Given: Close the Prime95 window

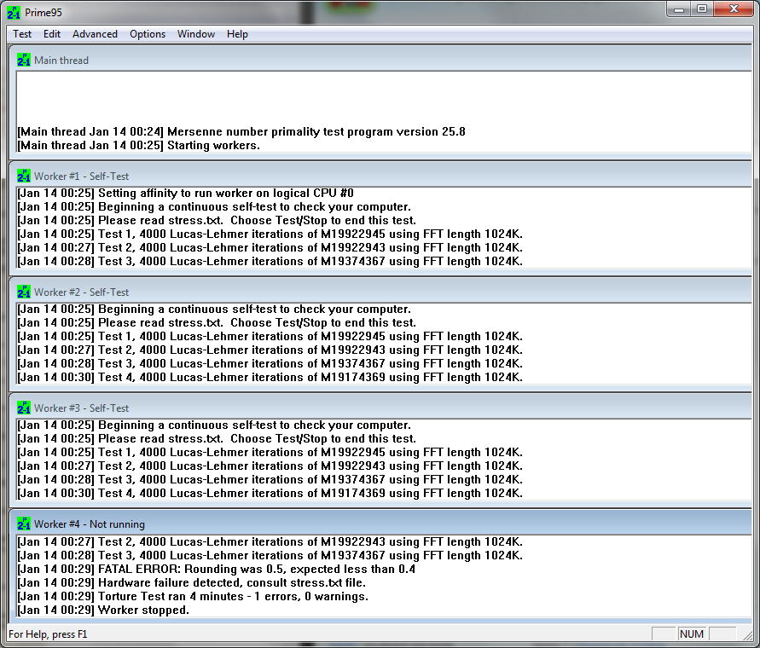Looking at the screenshot, I should tap(734, 9).
